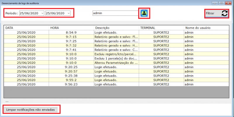This screenshot has width=234, height=117.
Task: Select the Excluiu registro/lcto/parcel row
Action: click(x=116, y=54)
